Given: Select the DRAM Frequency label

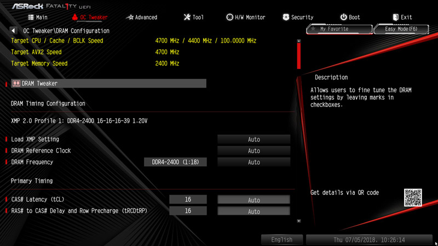Looking at the screenshot, I should click(x=32, y=162).
